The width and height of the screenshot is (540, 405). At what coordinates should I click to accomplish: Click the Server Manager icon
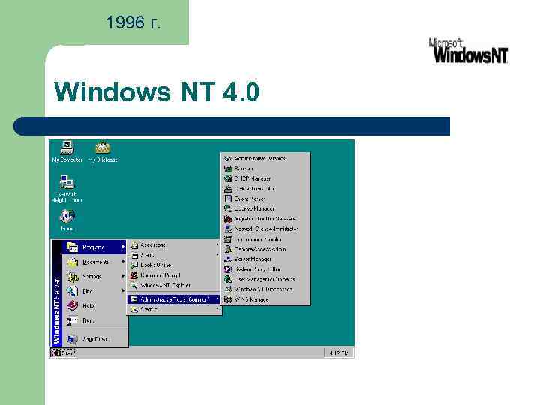pos(228,259)
